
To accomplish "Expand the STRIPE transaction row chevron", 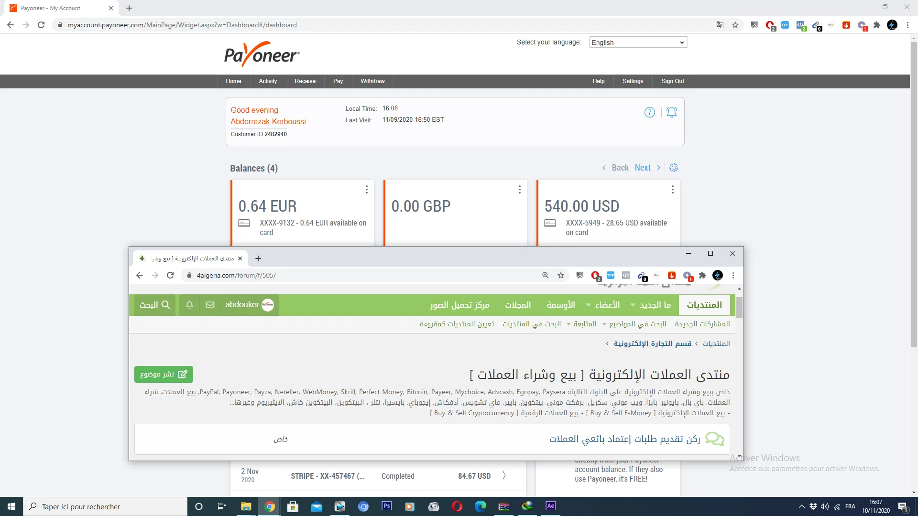I will [504, 475].
